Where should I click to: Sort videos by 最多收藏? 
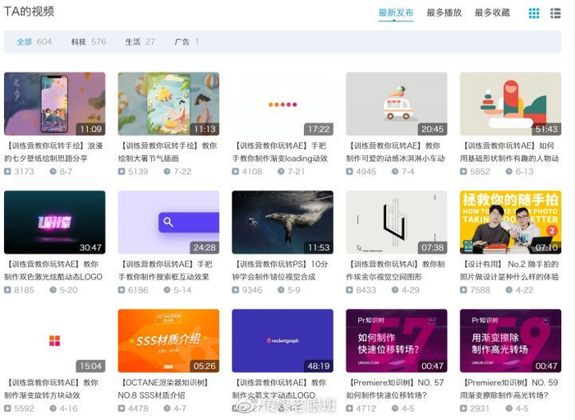[x=491, y=13]
